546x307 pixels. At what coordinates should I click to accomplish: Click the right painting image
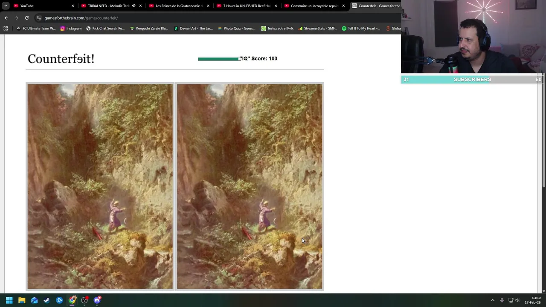[250, 187]
